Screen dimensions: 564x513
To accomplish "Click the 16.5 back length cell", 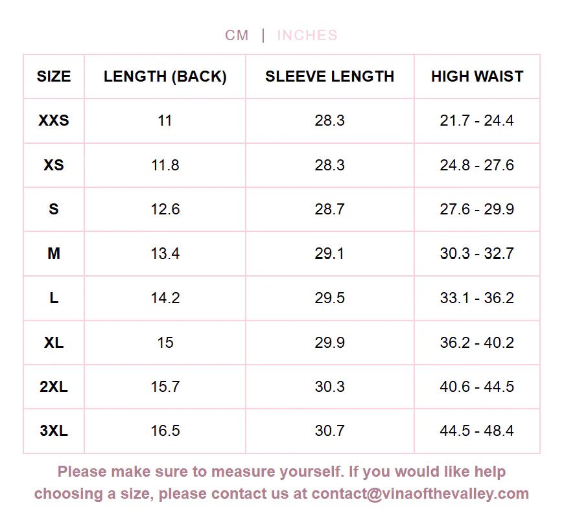I will click(165, 431).
